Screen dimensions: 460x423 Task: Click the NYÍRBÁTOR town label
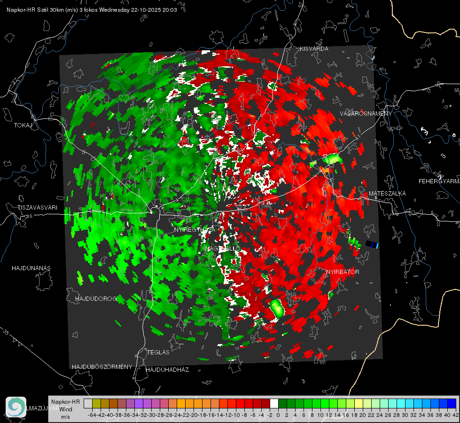pyautogui.click(x=343, y=272)
